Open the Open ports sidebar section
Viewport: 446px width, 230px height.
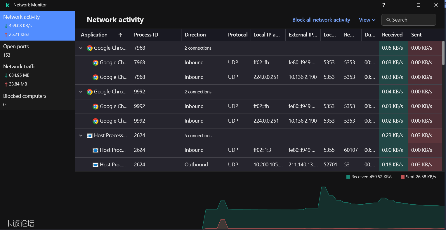tap(37, 50)
